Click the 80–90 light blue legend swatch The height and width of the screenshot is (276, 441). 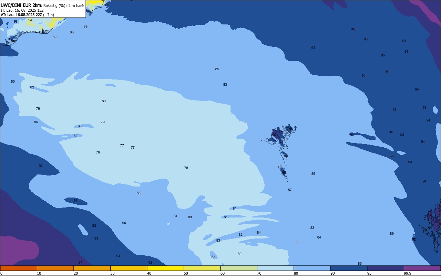point(312,268)
